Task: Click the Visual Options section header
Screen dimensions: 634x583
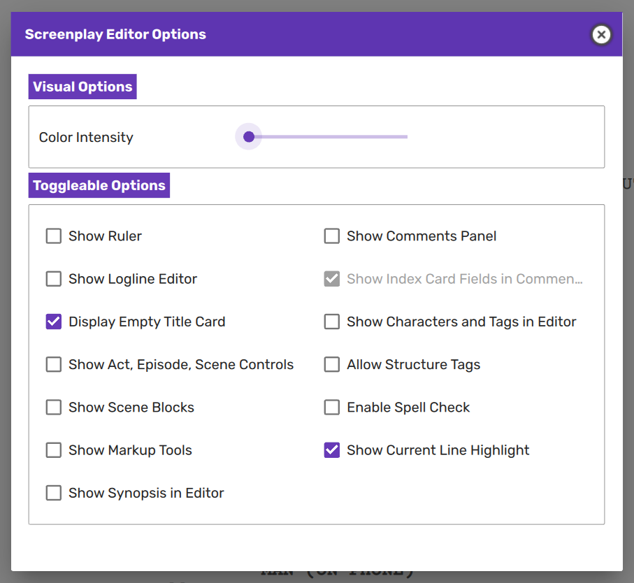Action: 82,87
